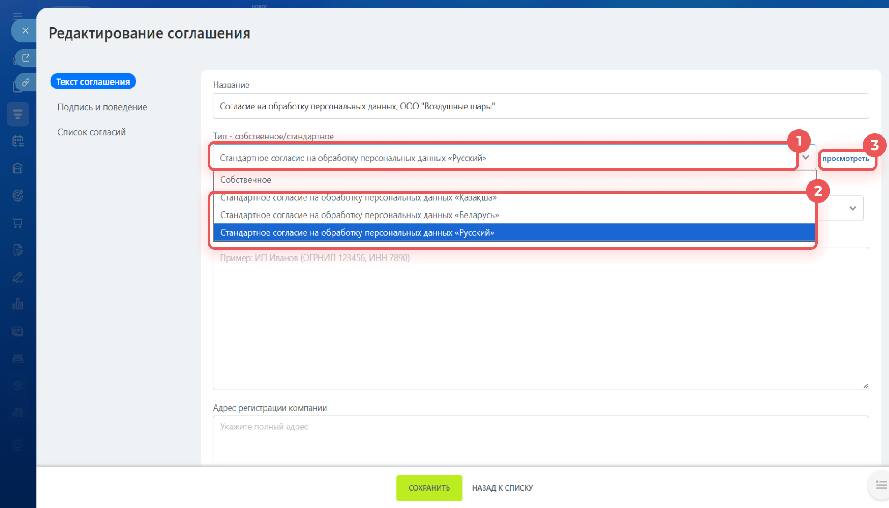Open the agreement type combo box
This screenshot has width=889, height=508.
click(514, 158)
